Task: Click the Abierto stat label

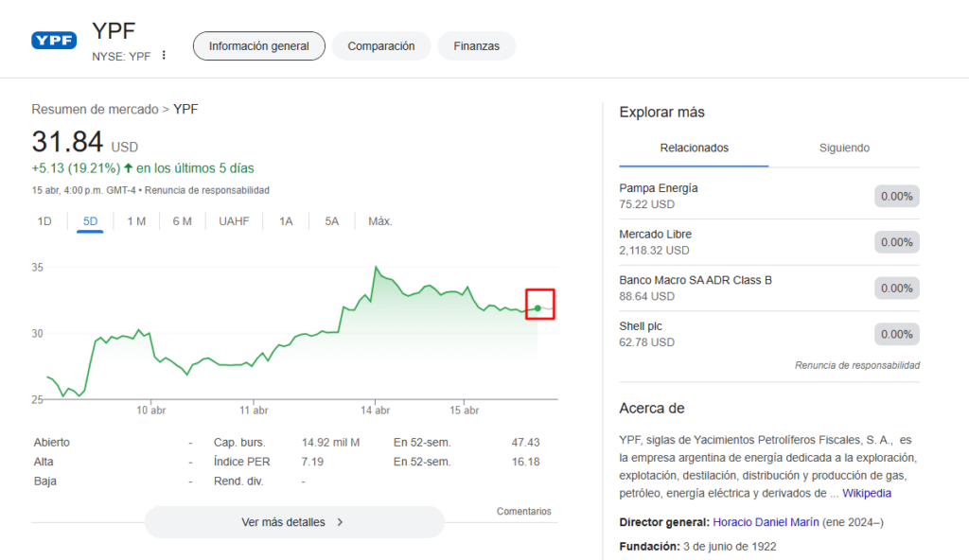Action: [x=52, y=443]
